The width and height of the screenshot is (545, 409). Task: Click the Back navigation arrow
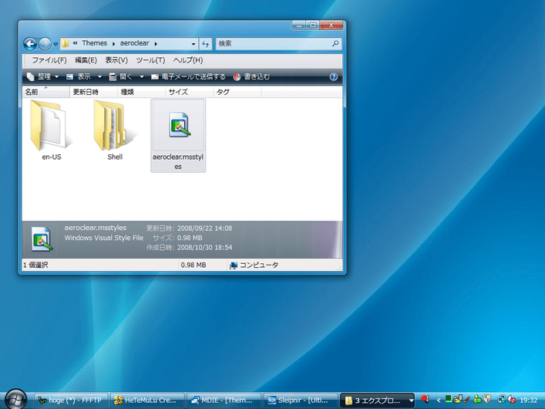tap(30, 44)
